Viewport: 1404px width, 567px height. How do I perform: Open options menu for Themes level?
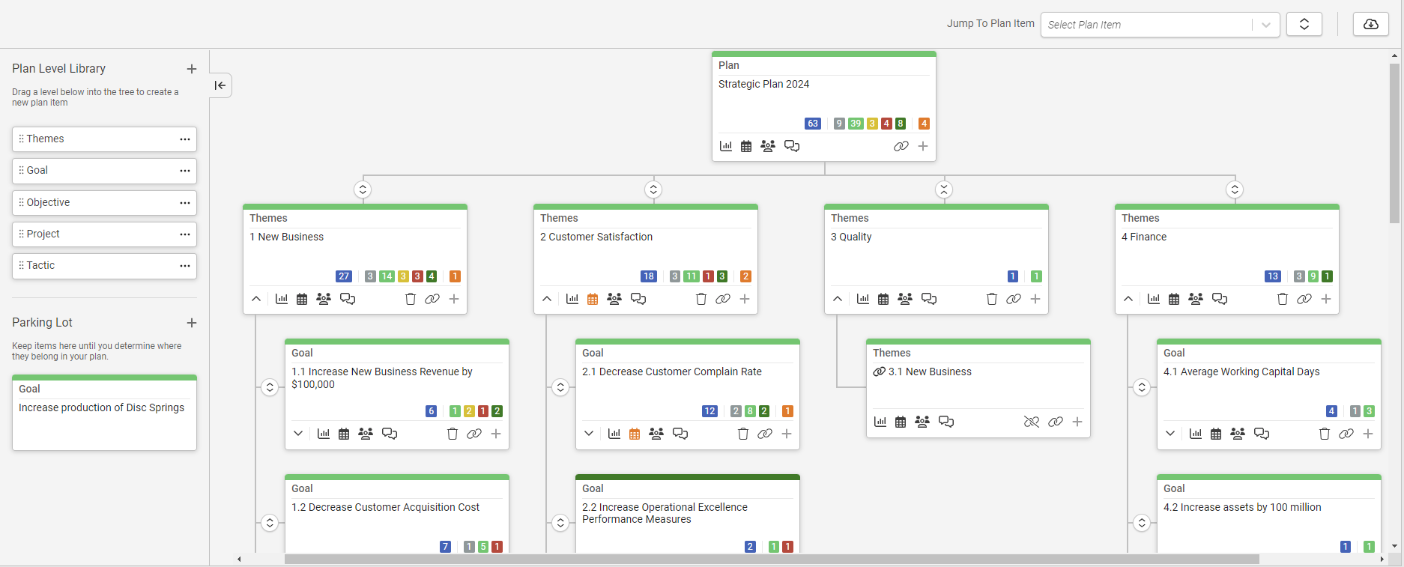point(185,139)
